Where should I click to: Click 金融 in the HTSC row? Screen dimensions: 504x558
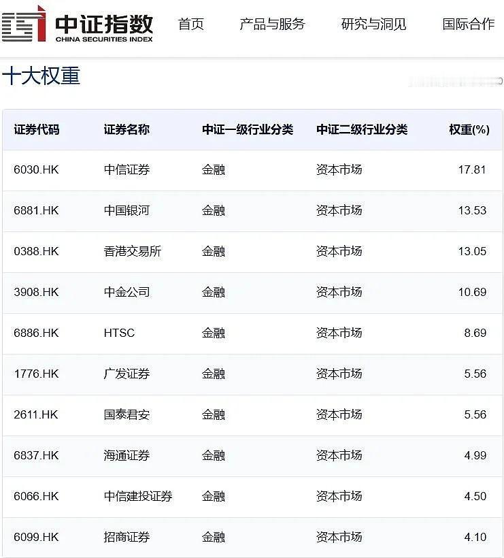214,333
